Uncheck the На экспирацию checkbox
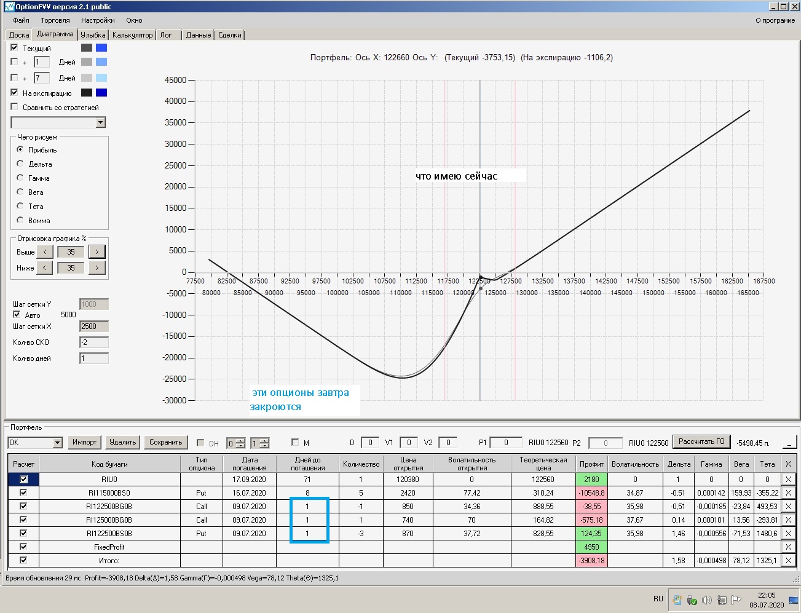Image resolution: width=801 pixels, height=613 pixels. pos(14,93)
